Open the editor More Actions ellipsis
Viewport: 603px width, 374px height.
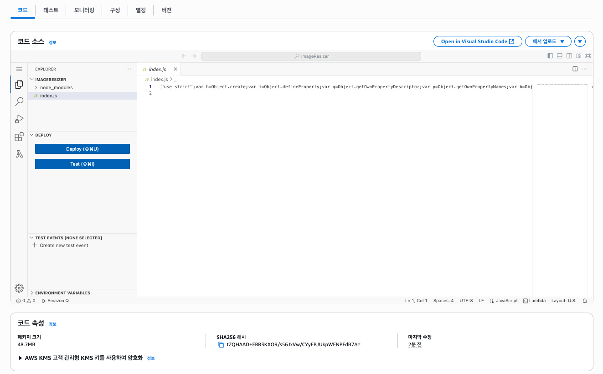[x=584, y=69]
